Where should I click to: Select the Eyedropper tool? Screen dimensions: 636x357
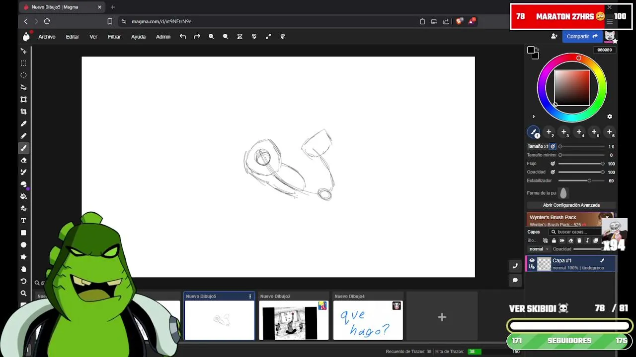point(23,123)
